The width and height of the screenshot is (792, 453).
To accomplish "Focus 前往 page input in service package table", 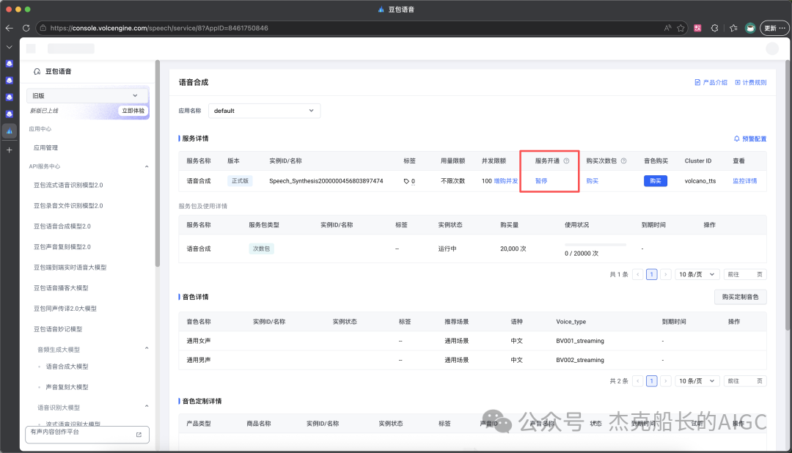I will [745, 274].
